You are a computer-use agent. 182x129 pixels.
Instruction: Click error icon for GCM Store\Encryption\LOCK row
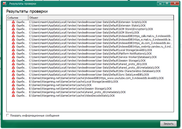pos(13,29)
